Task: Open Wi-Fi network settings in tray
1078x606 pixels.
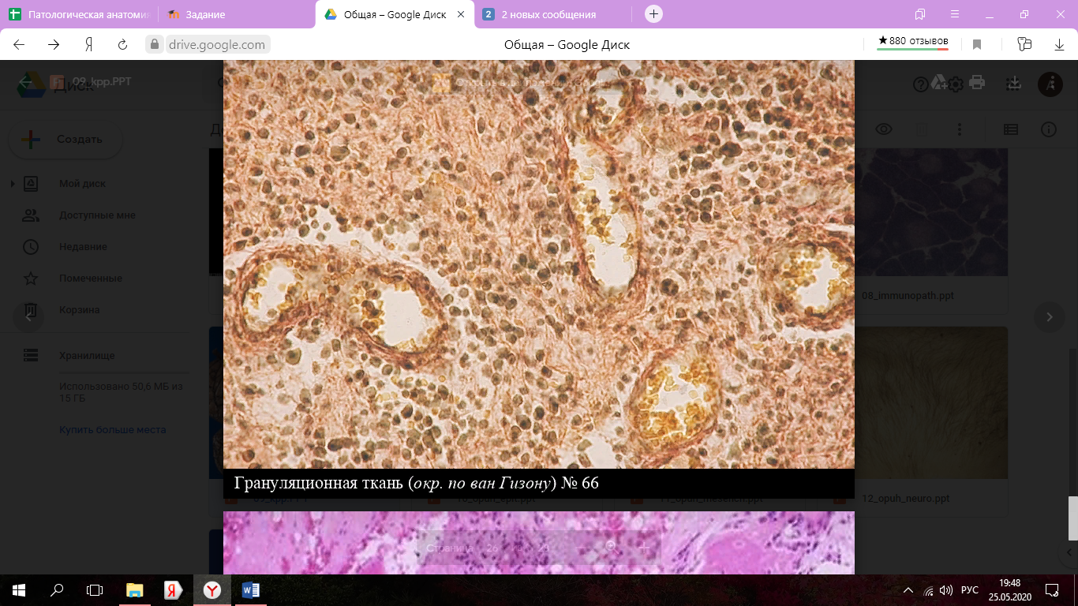Action: 928,590
